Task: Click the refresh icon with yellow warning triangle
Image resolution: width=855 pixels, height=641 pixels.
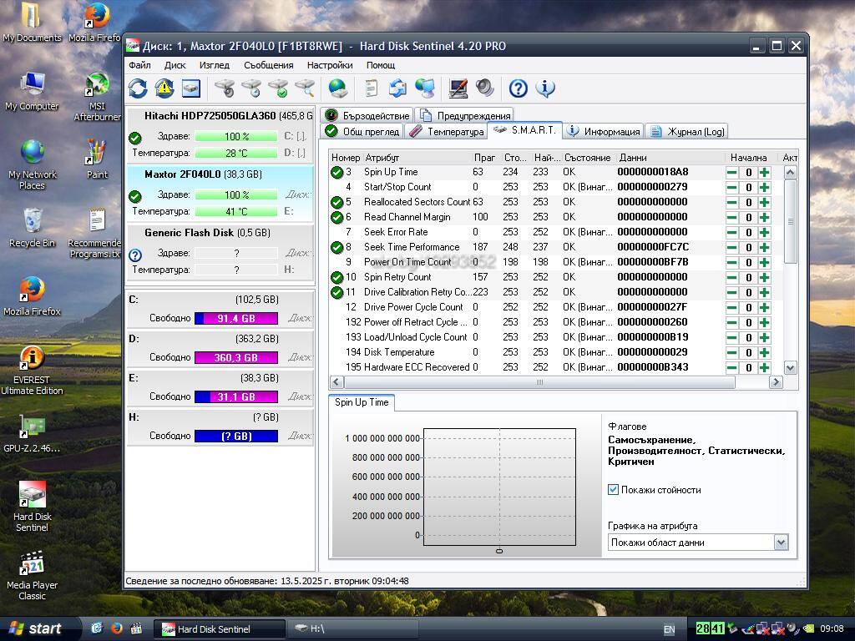Action: pyautogui.click(x=164, y=88)
